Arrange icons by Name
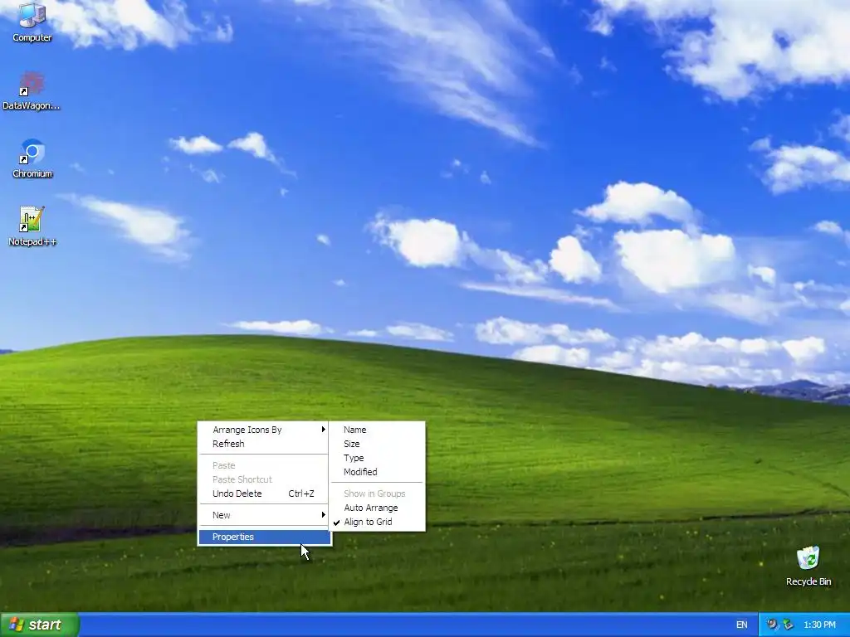Image resolution: width=850 pixels, height=637 pixels. point(378,430)
